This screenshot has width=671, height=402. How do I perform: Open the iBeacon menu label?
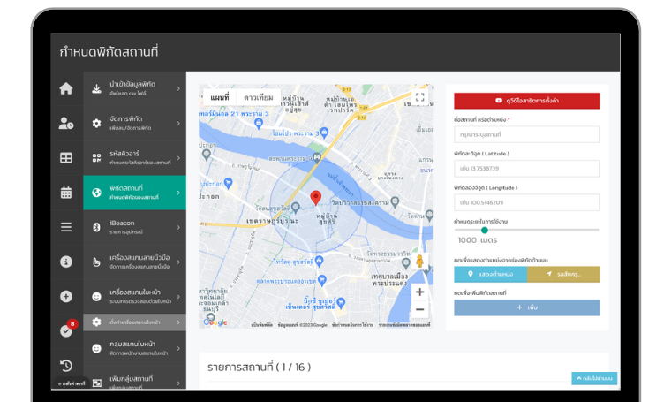click(x=122, y=223)
